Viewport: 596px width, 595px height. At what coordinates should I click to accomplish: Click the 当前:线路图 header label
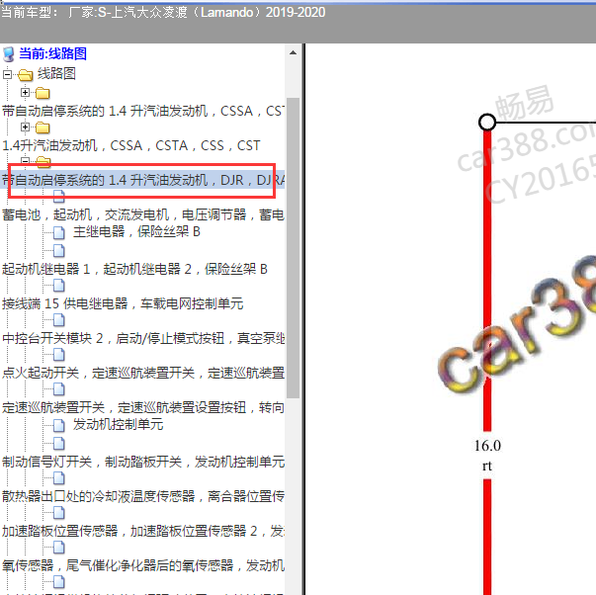(52, 53)
